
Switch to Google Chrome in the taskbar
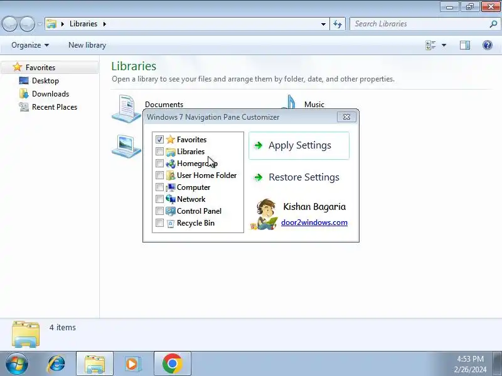coord(172,364)
